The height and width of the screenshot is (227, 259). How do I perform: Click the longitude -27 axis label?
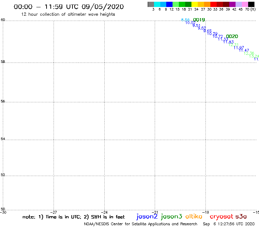(x=54, y=212)
